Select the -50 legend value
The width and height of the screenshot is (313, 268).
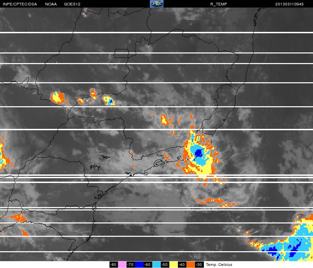click(x=165, y=265)
